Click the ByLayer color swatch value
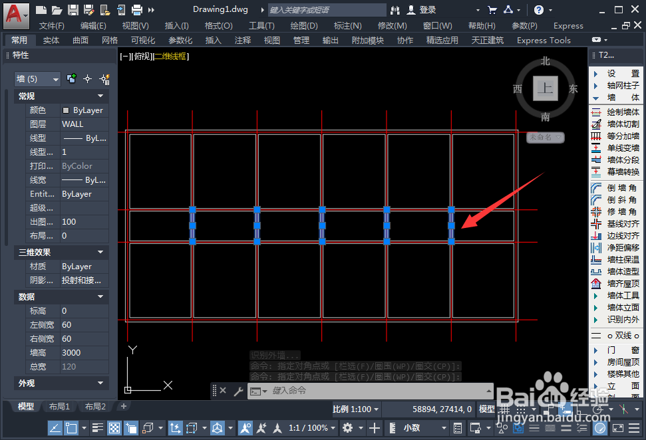Image resolution: width=646 pixels, height=440 pixels. pyautogui.click(x=84, y=110)
